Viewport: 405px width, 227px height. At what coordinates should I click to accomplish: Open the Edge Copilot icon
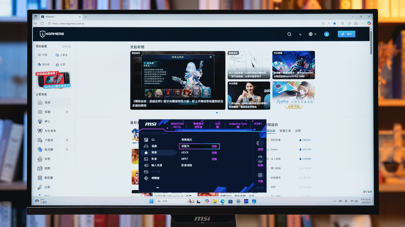tap(369, 23)
